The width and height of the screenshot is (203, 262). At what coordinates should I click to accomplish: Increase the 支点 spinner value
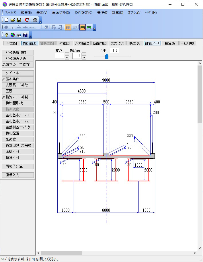(67, 54)
